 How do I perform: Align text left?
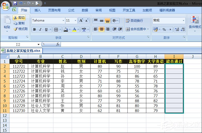pyautogui.click(x=96, y=29)
